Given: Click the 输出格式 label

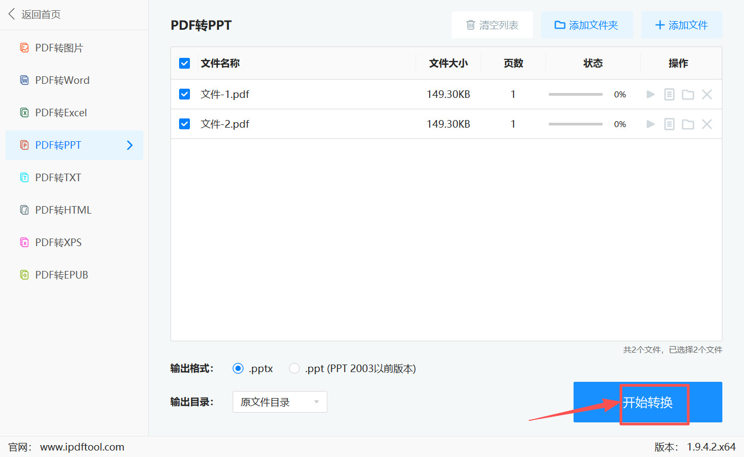Looking at the screenshot, I should [x=192, y=368].
